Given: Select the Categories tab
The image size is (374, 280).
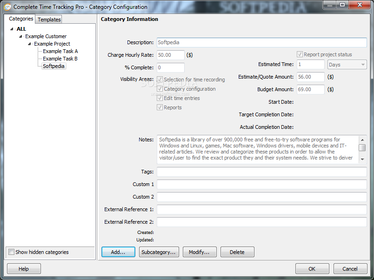Looking at the screenshot, I should [x=21, y=19].
